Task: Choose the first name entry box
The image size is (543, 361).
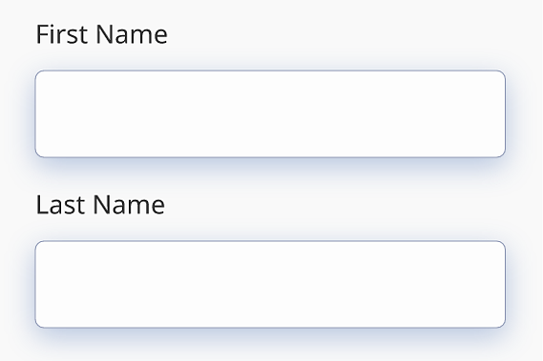Action: click(x=270, y=113)
